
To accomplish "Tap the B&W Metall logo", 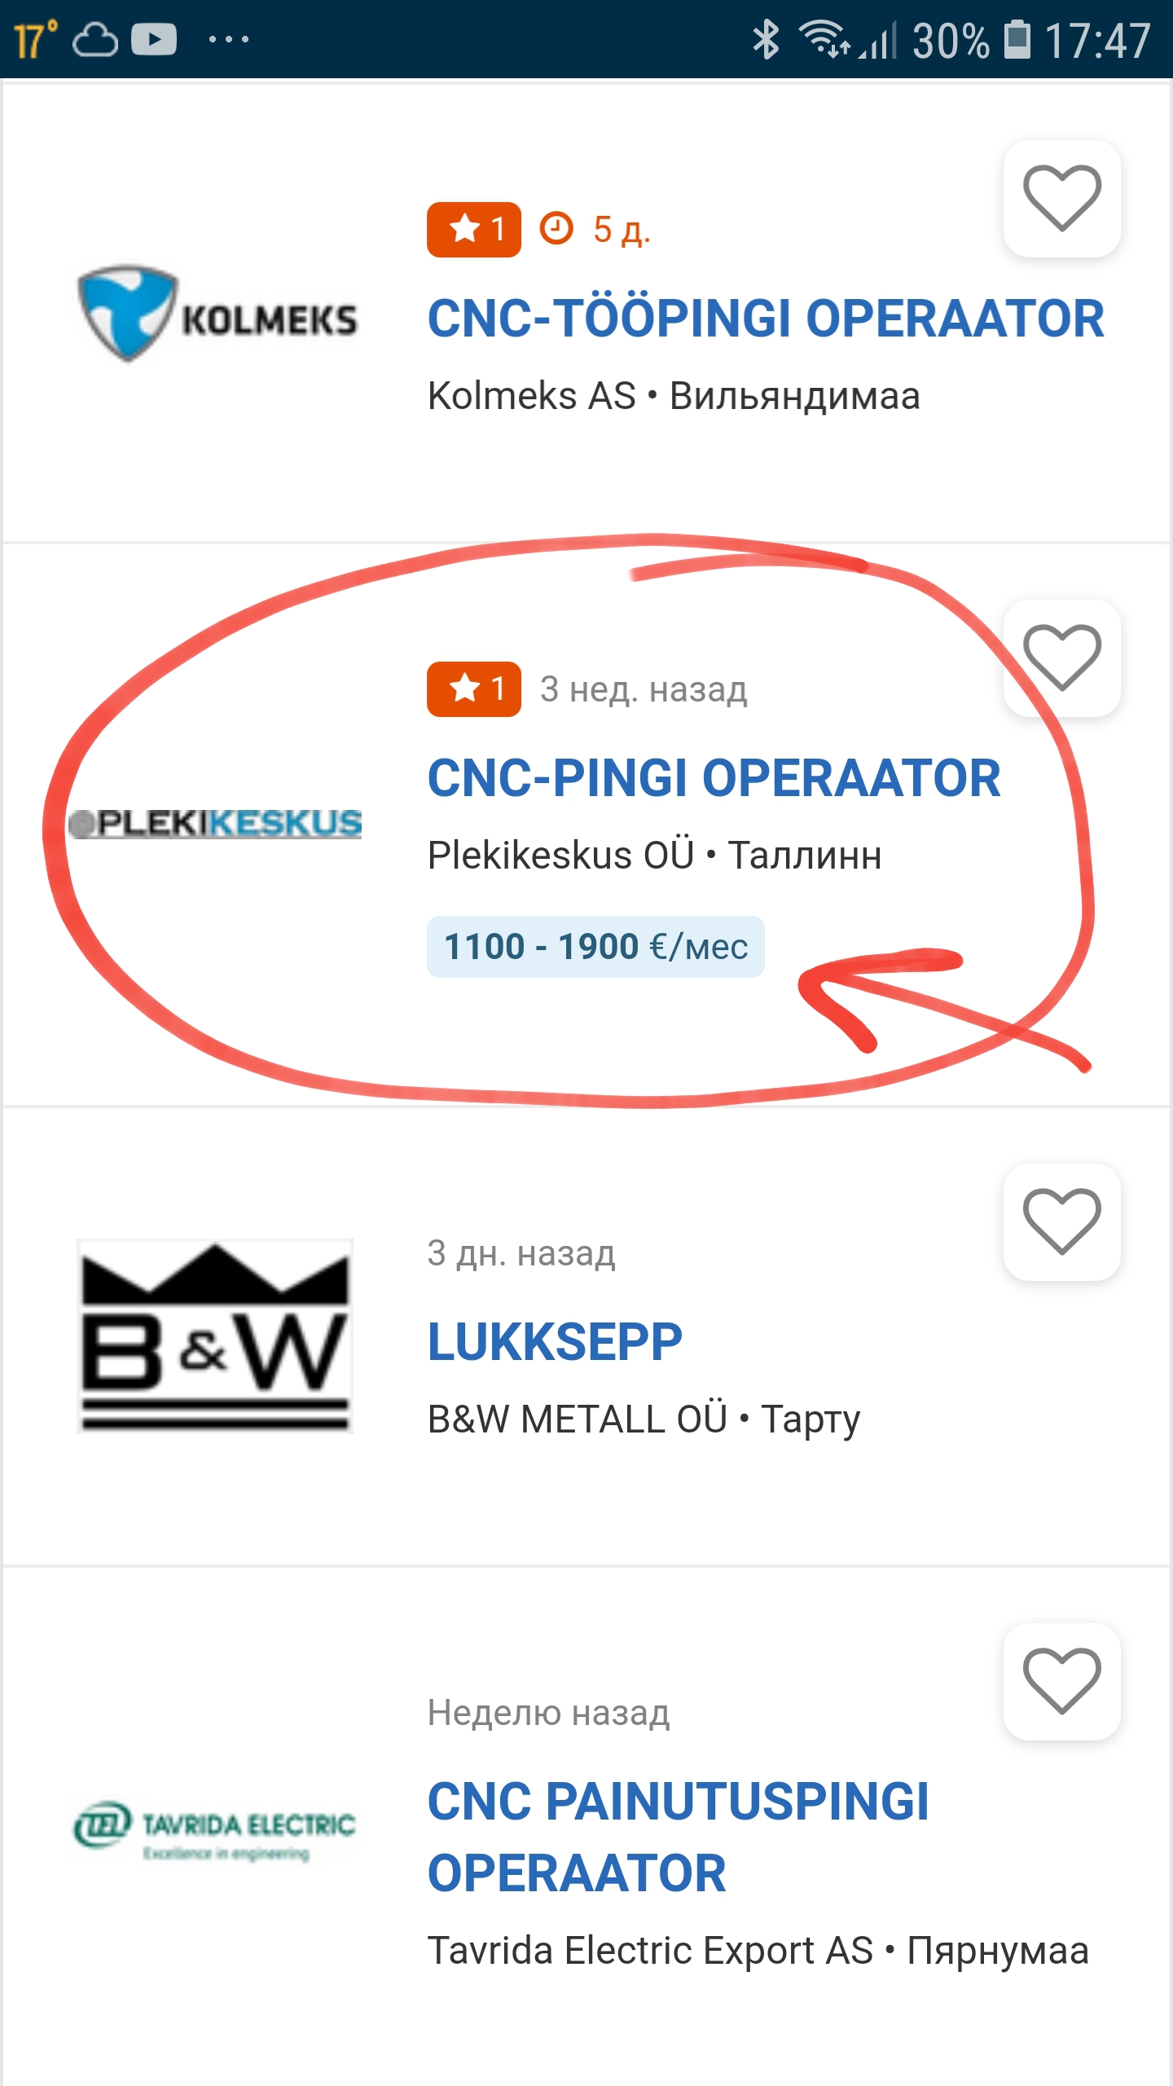I will [215, 1336].
